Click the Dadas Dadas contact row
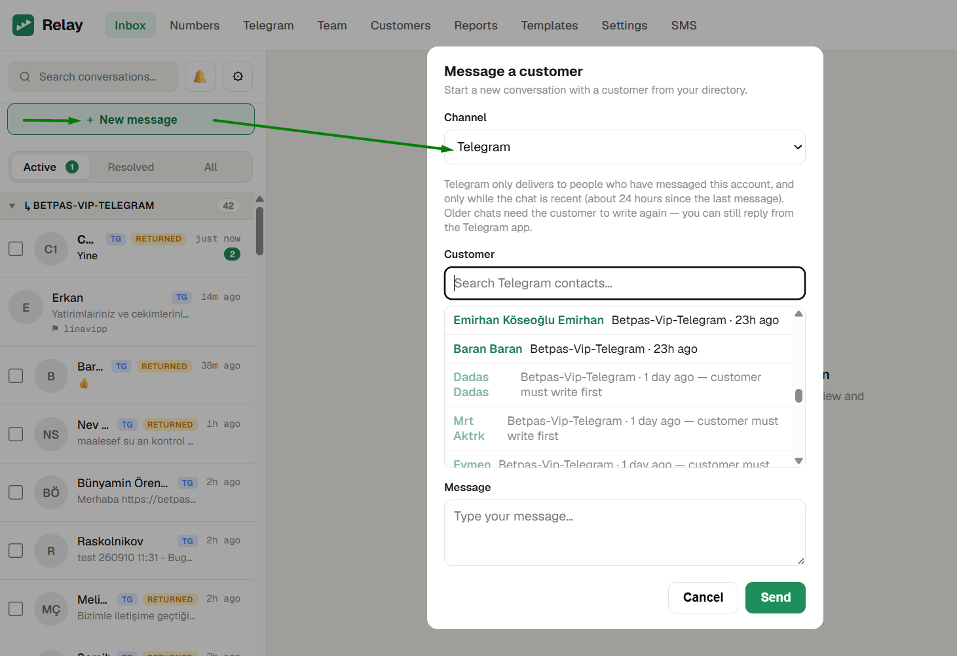Viewport: 957px width, 656px height. point(618,384)
